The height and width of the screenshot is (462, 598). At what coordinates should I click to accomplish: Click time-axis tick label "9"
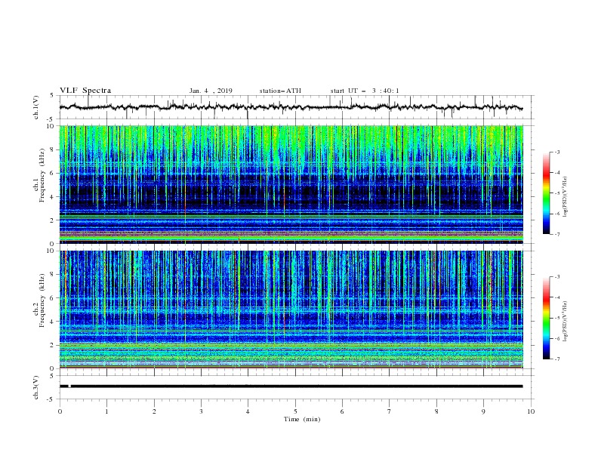[483, 411]
